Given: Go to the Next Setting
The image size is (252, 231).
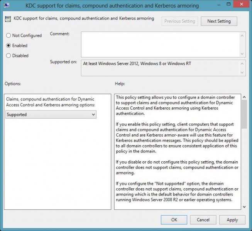Looking at the screenshot, I should 219,21.
